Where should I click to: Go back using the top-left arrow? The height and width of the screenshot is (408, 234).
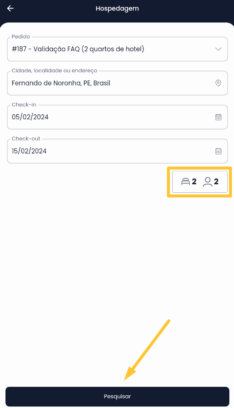coord(10,8)
